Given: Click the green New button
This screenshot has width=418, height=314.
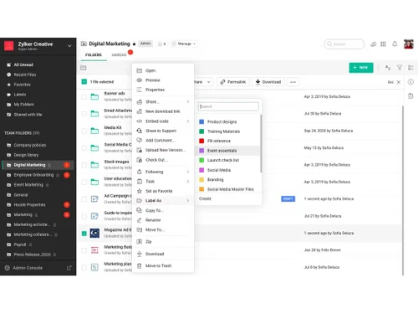Looking at the screenshot, I should [x=361, y=68].
